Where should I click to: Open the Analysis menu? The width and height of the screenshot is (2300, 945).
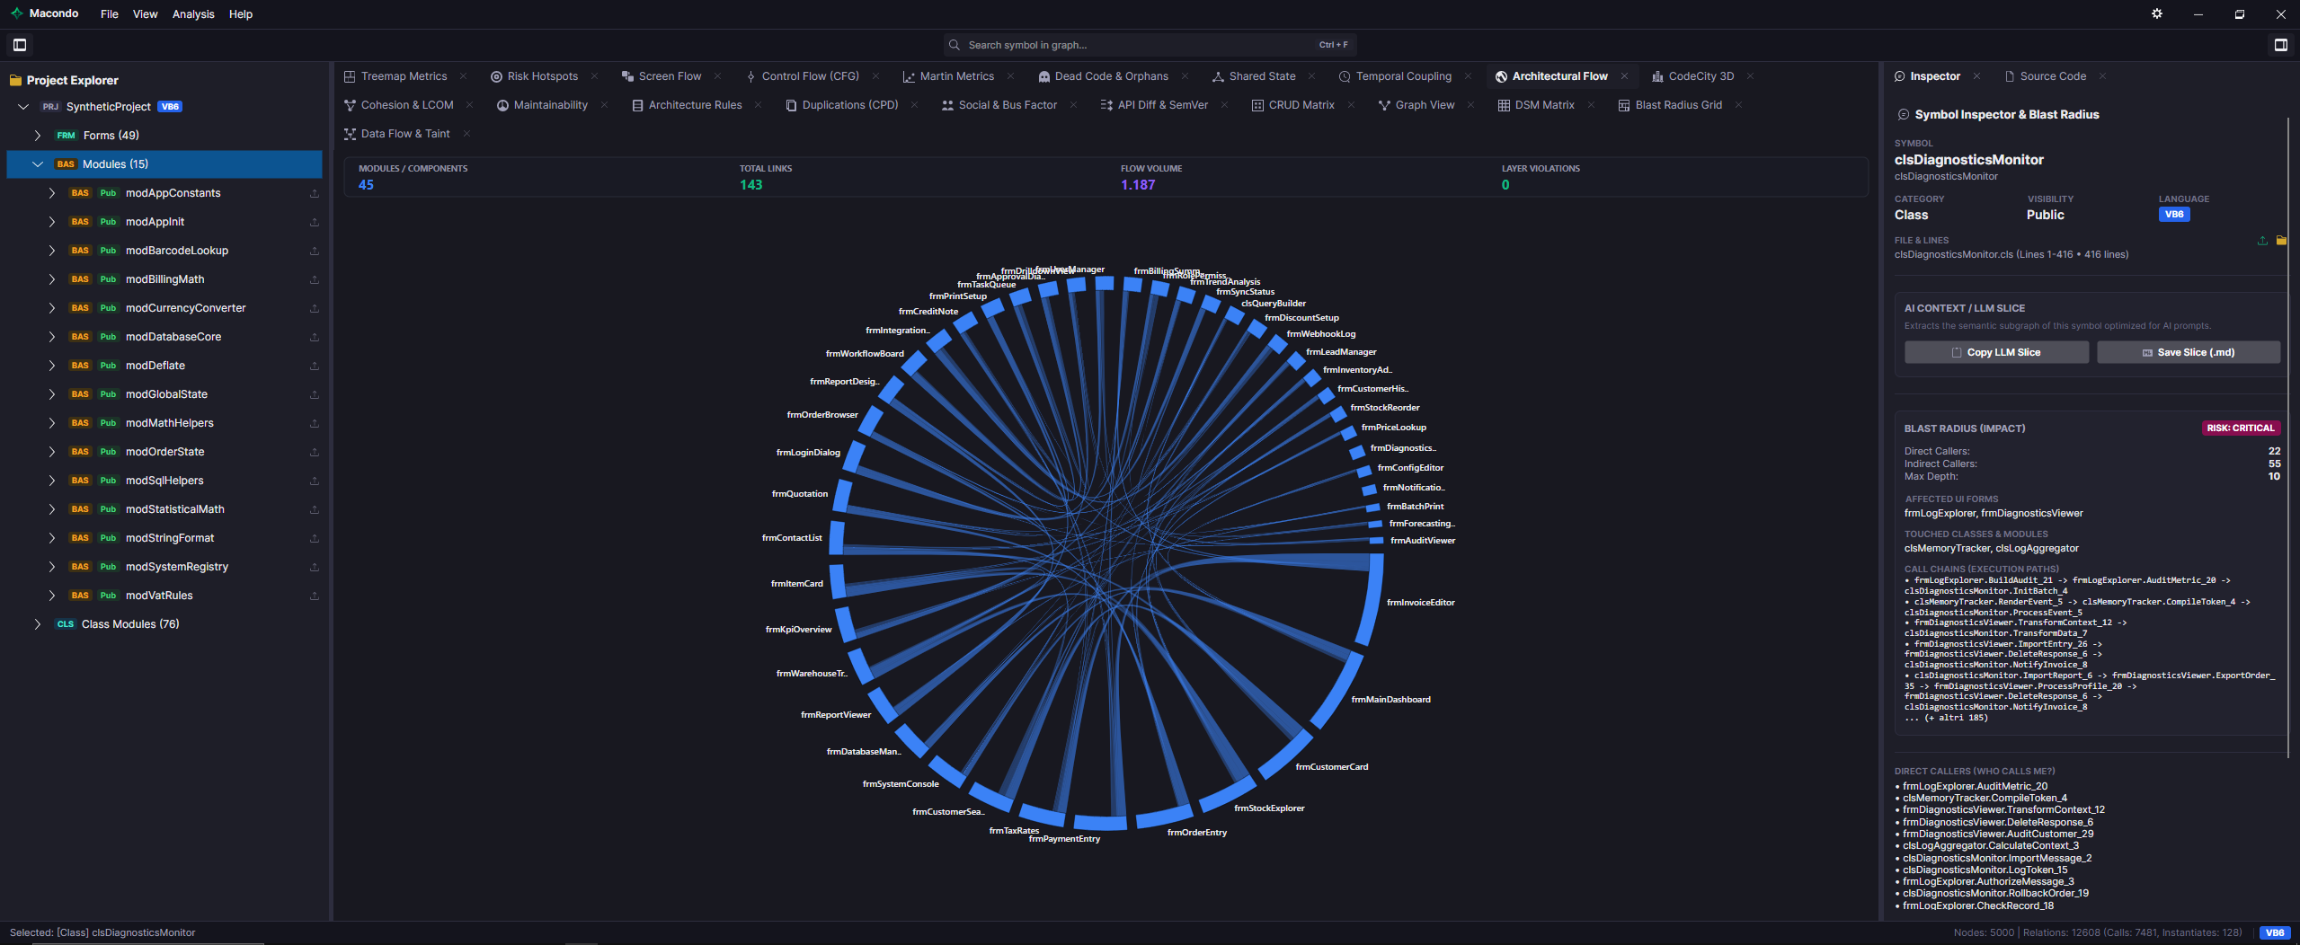[x=193, y=14]
